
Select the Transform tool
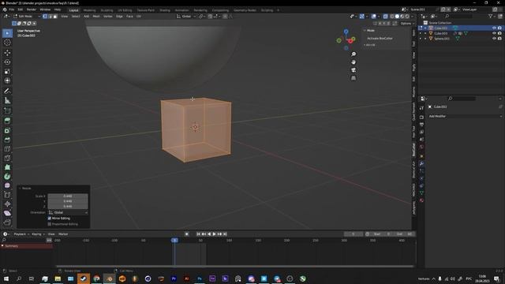coord(7,80)
